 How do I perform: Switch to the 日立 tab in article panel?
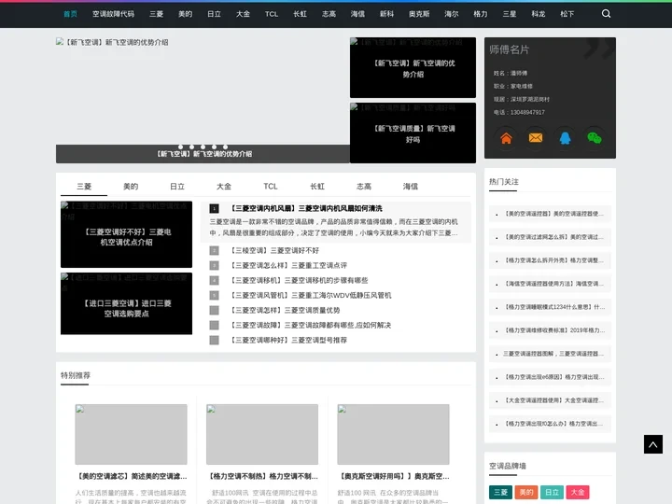click(x=177, y=187)
